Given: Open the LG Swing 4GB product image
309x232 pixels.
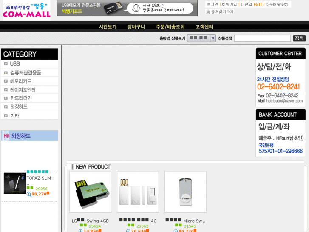Looking at the screenshot, I should [x=90, y=192].
